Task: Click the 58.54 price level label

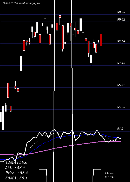Action: click(121, 41)
